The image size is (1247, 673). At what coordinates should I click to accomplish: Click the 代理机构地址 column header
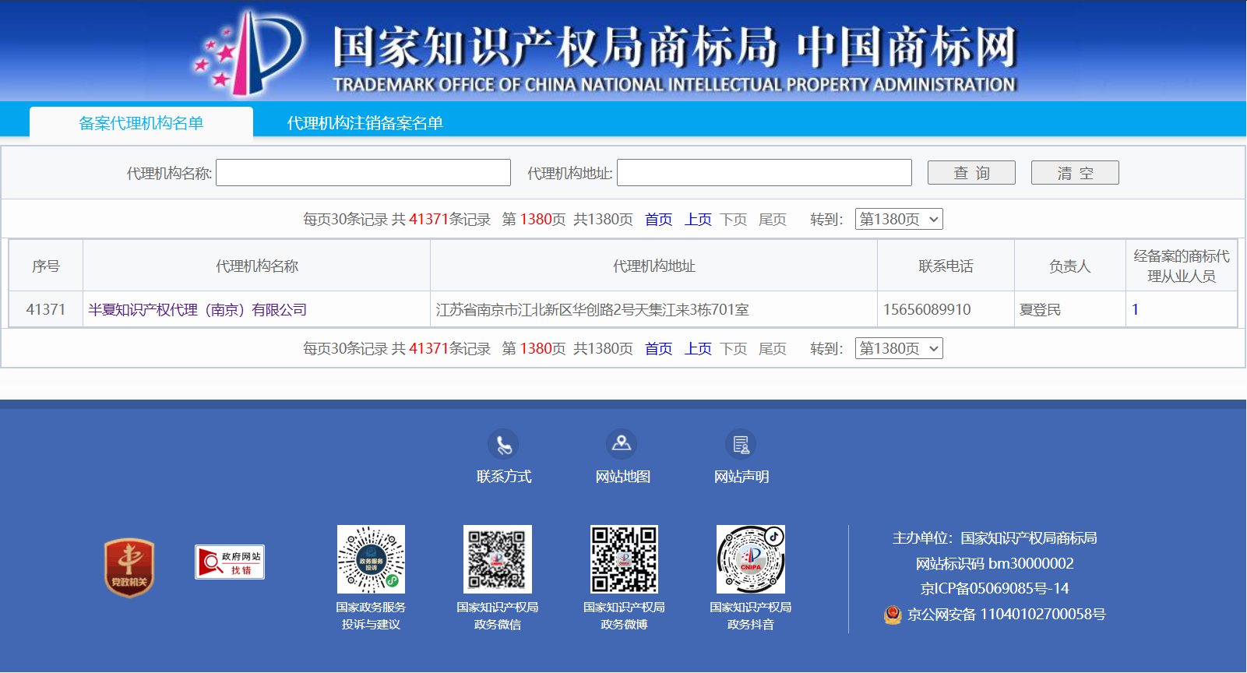[x=654, y=266]
